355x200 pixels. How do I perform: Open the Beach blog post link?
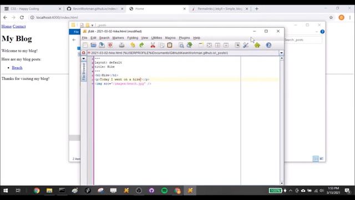(x=17, y=68)
